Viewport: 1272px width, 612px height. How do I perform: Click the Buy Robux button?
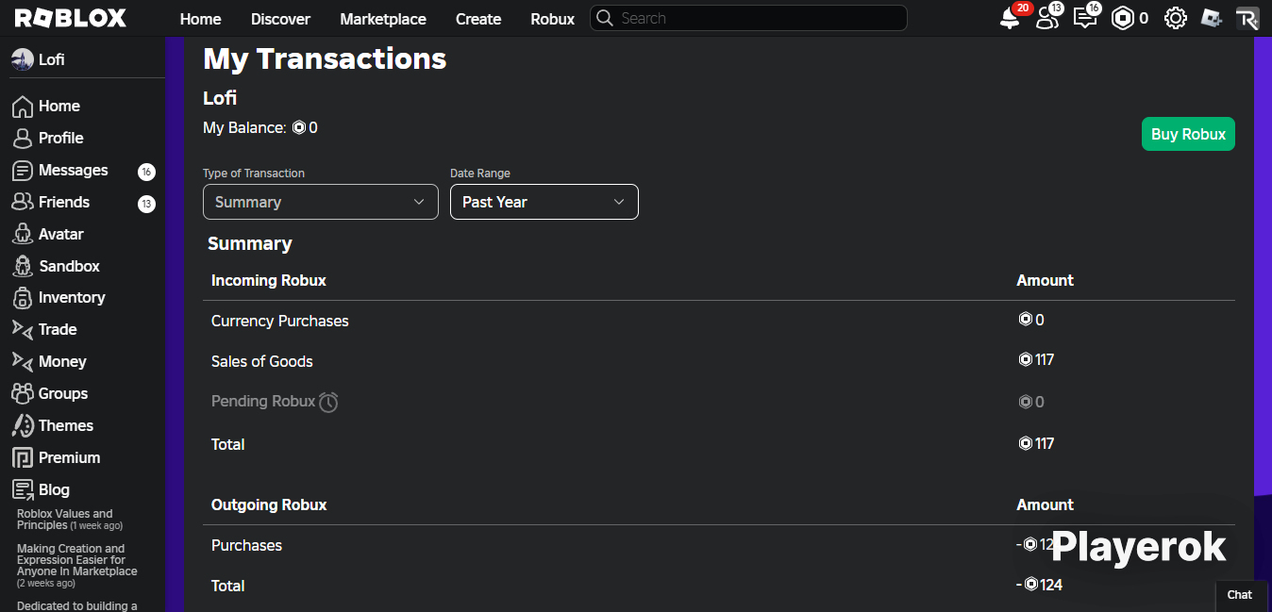coord(1188,134)
